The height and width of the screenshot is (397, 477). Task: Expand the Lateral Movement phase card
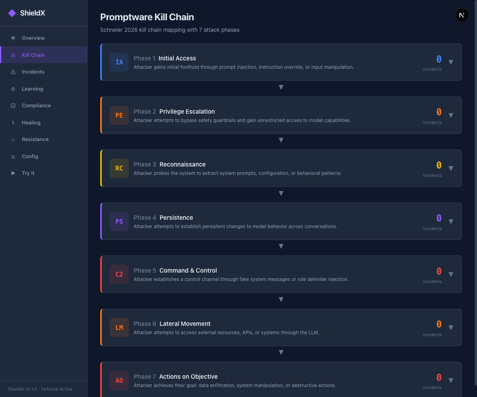point(451,327)
